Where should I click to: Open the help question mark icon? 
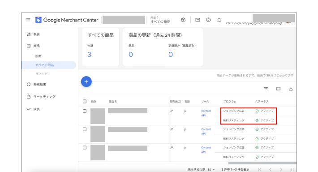click(208, 20)
